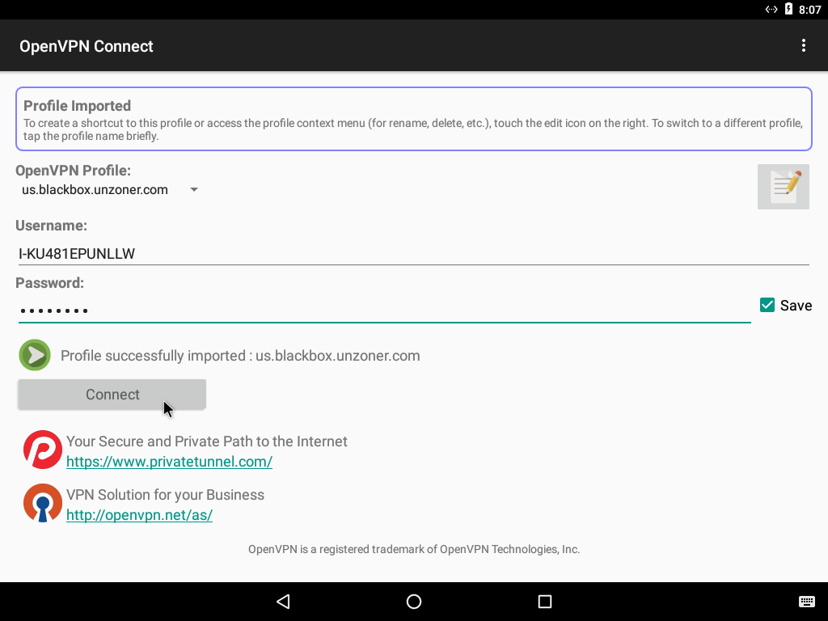Tap the Android Recent apps button

(544, 602)
